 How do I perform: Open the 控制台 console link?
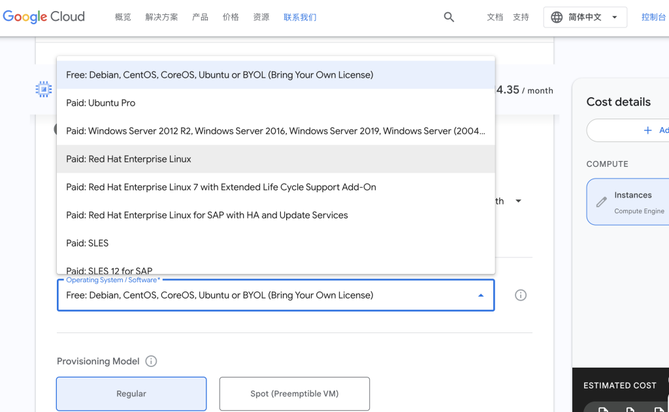coord(653,17)
